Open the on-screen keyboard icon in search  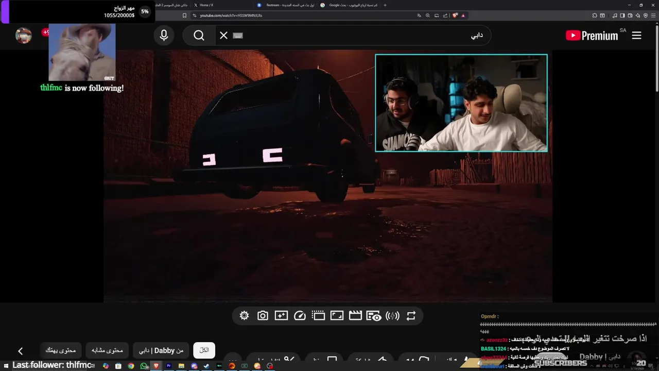point(237,36)
